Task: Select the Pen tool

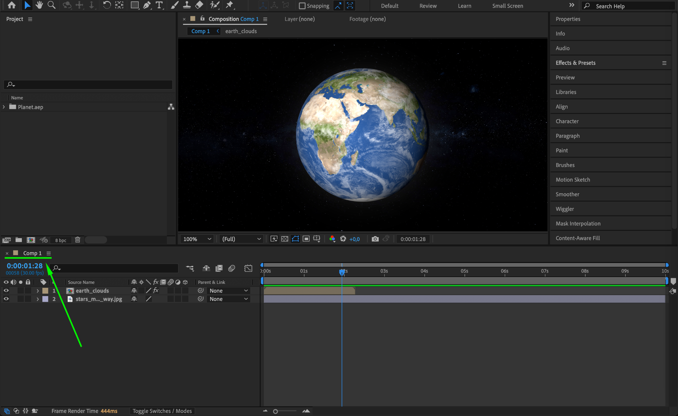Action: click(147, 5)
